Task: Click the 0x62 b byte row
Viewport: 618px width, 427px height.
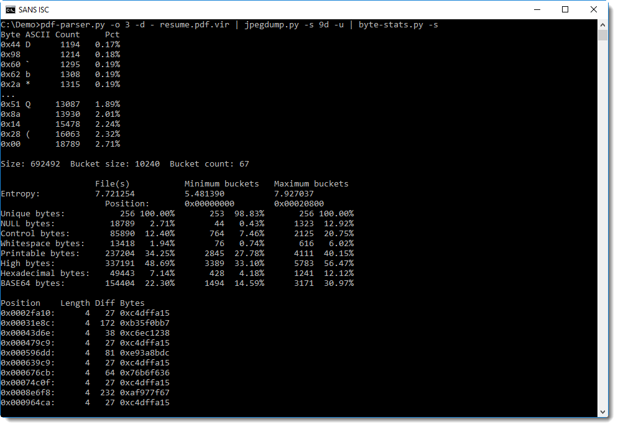Action: tap(60, 74)
